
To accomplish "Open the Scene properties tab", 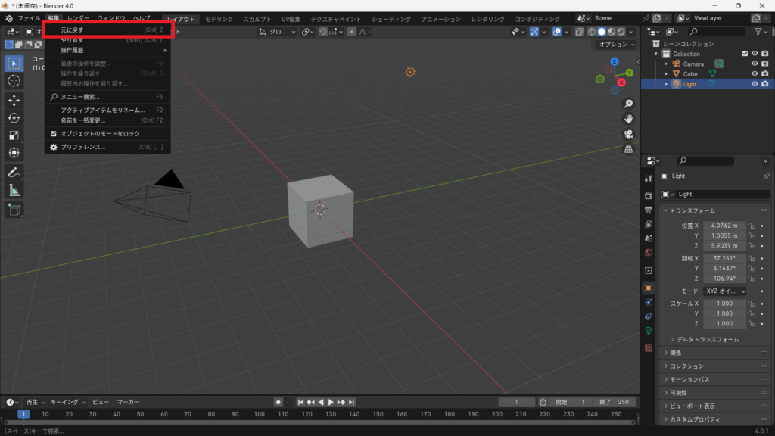I will (649, 238).
